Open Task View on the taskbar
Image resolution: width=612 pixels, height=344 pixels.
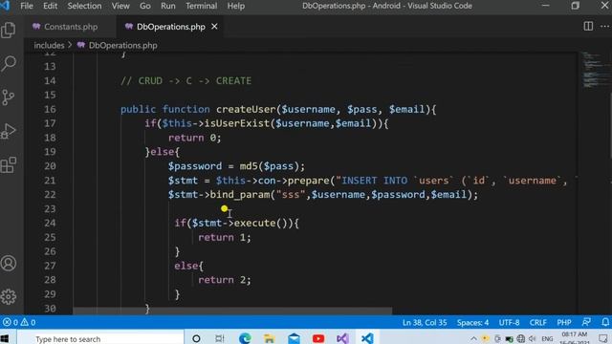pos(220,338)
